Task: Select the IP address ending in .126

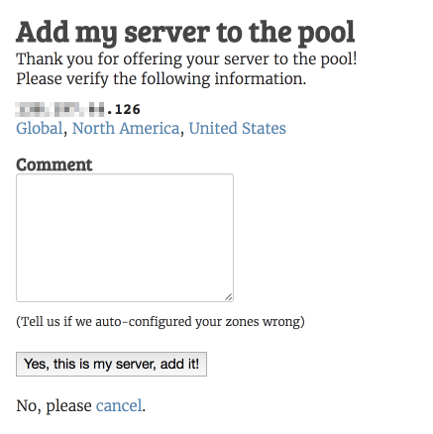Action: 78,109
